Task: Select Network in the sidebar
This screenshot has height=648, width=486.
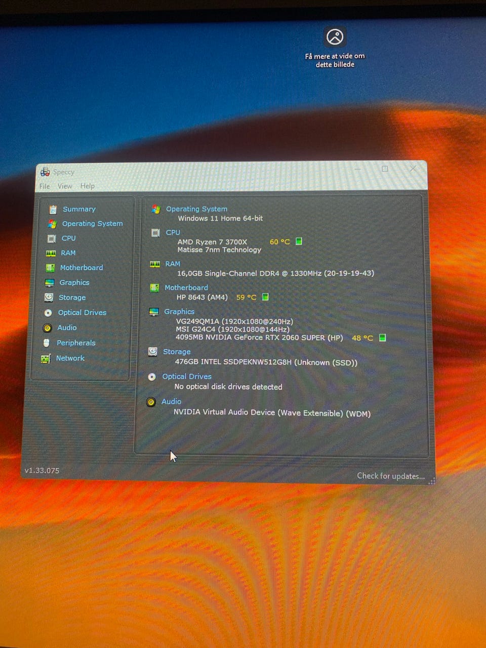Action: click(70, 358)
